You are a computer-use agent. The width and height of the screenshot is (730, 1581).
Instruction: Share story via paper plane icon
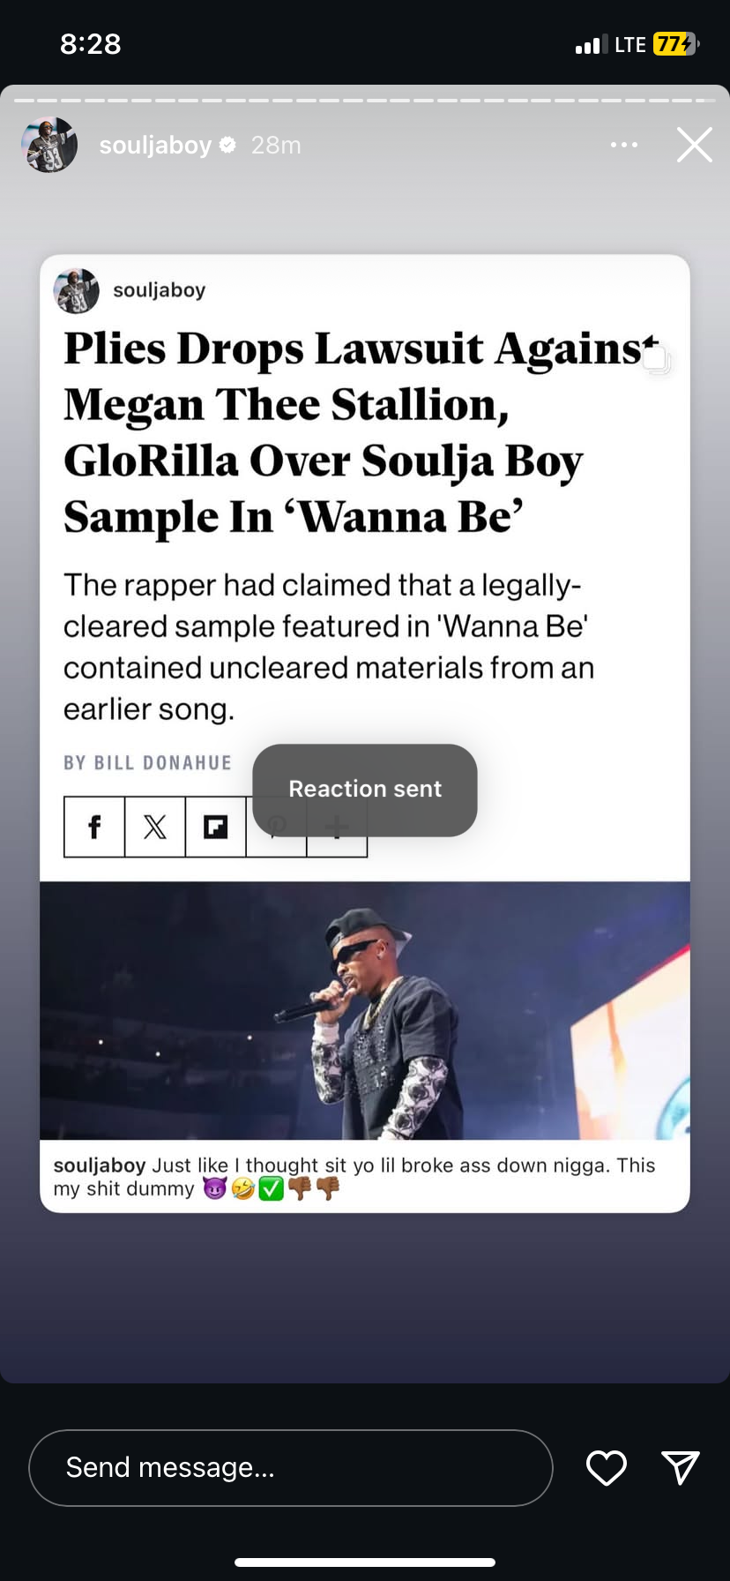680,1467
